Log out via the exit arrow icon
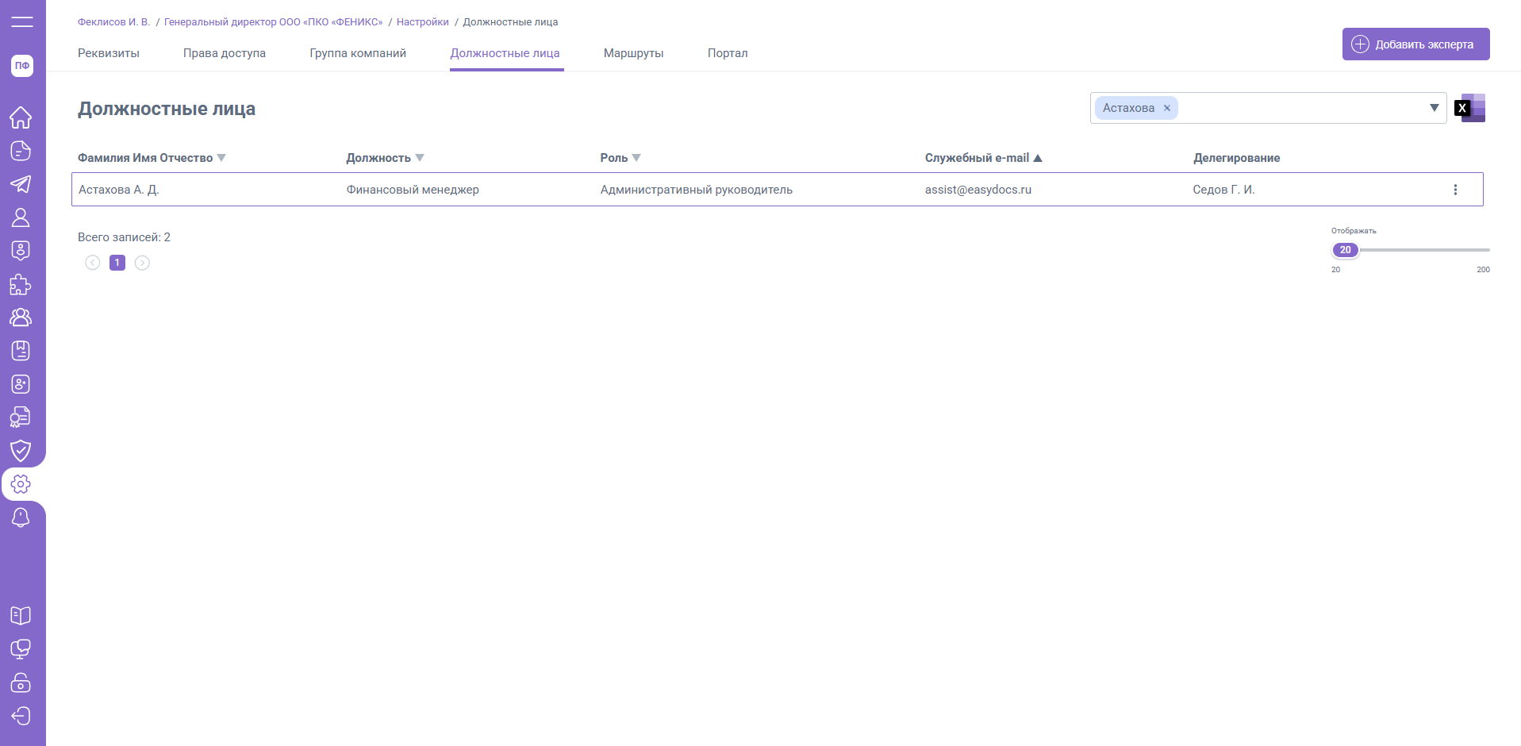The height and width of the screenshot is (746, 1521). [21, 716]
